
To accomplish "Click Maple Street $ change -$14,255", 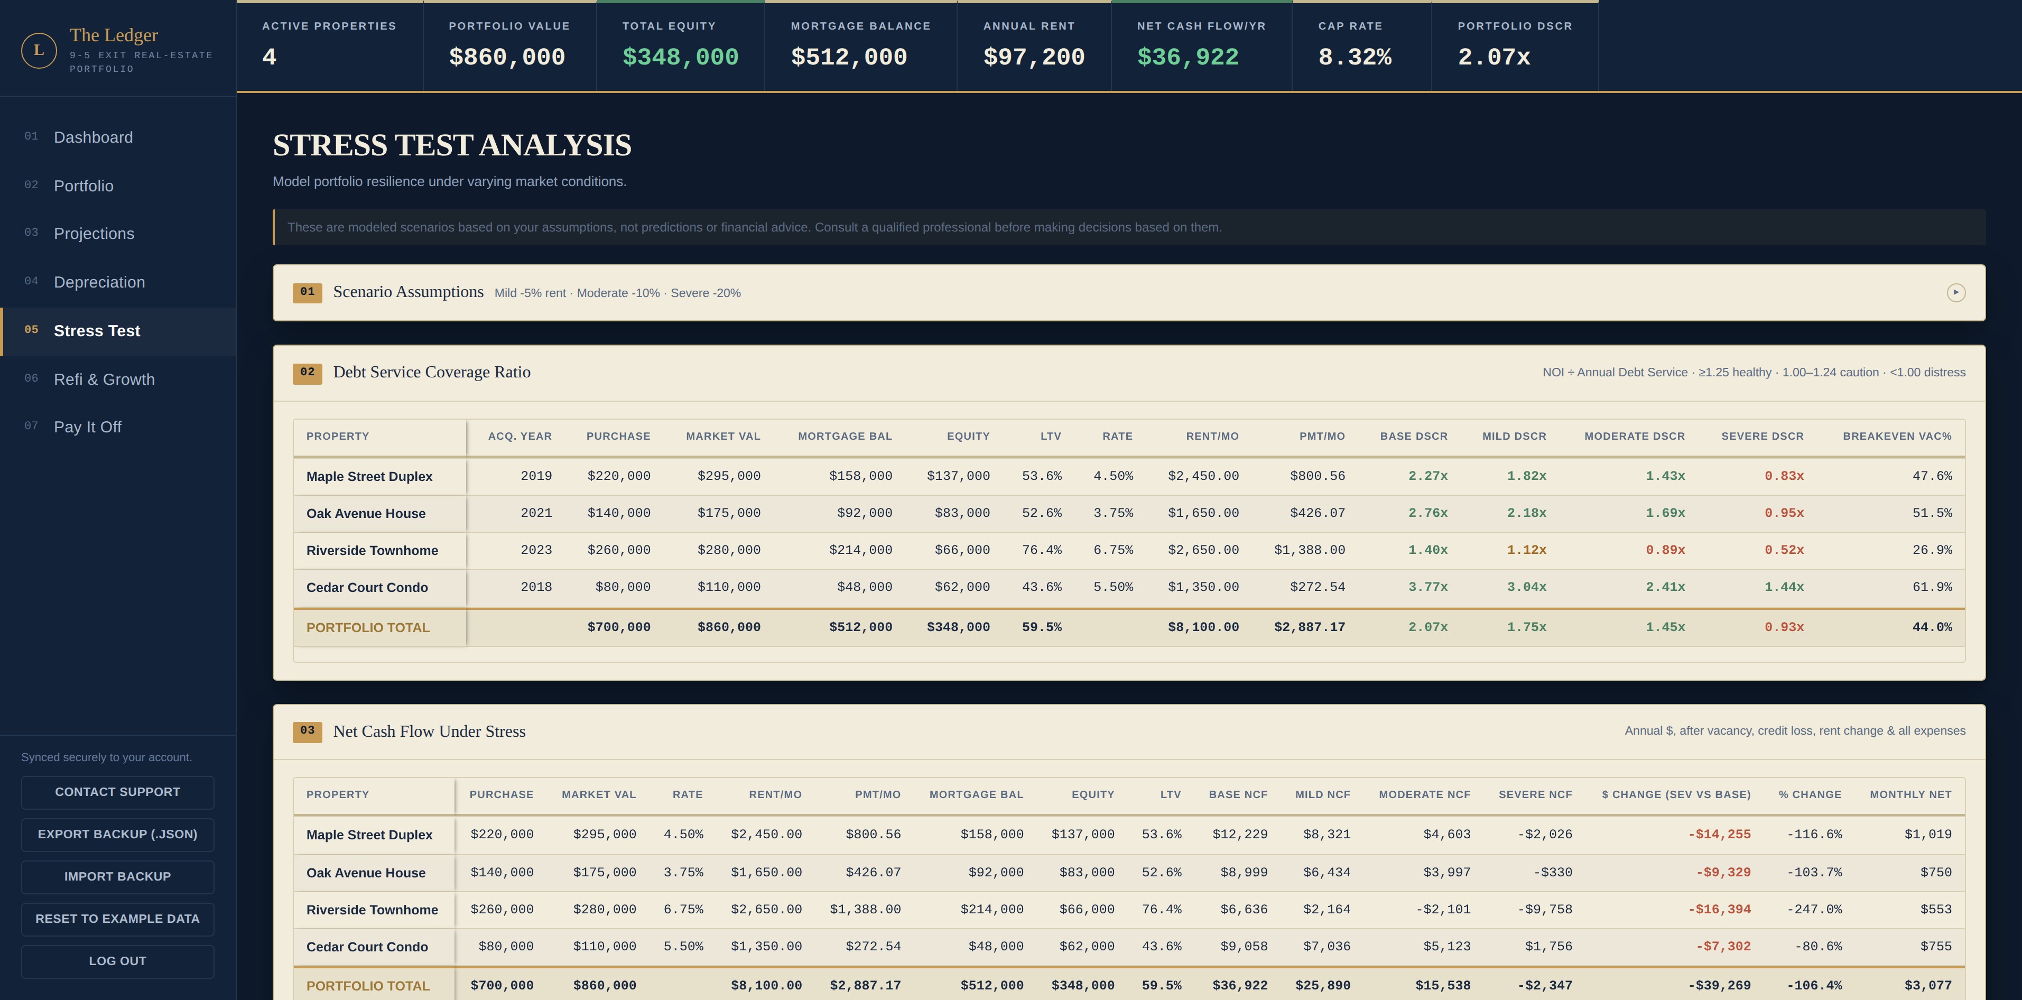I will pyautogui.click(x=1719, y=835).
